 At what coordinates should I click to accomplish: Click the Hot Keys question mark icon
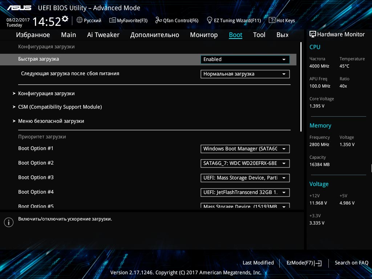tap(272, 20)
